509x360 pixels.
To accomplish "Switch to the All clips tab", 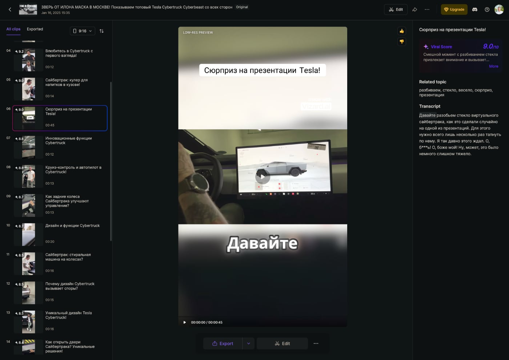I will (x=13, y=29).
